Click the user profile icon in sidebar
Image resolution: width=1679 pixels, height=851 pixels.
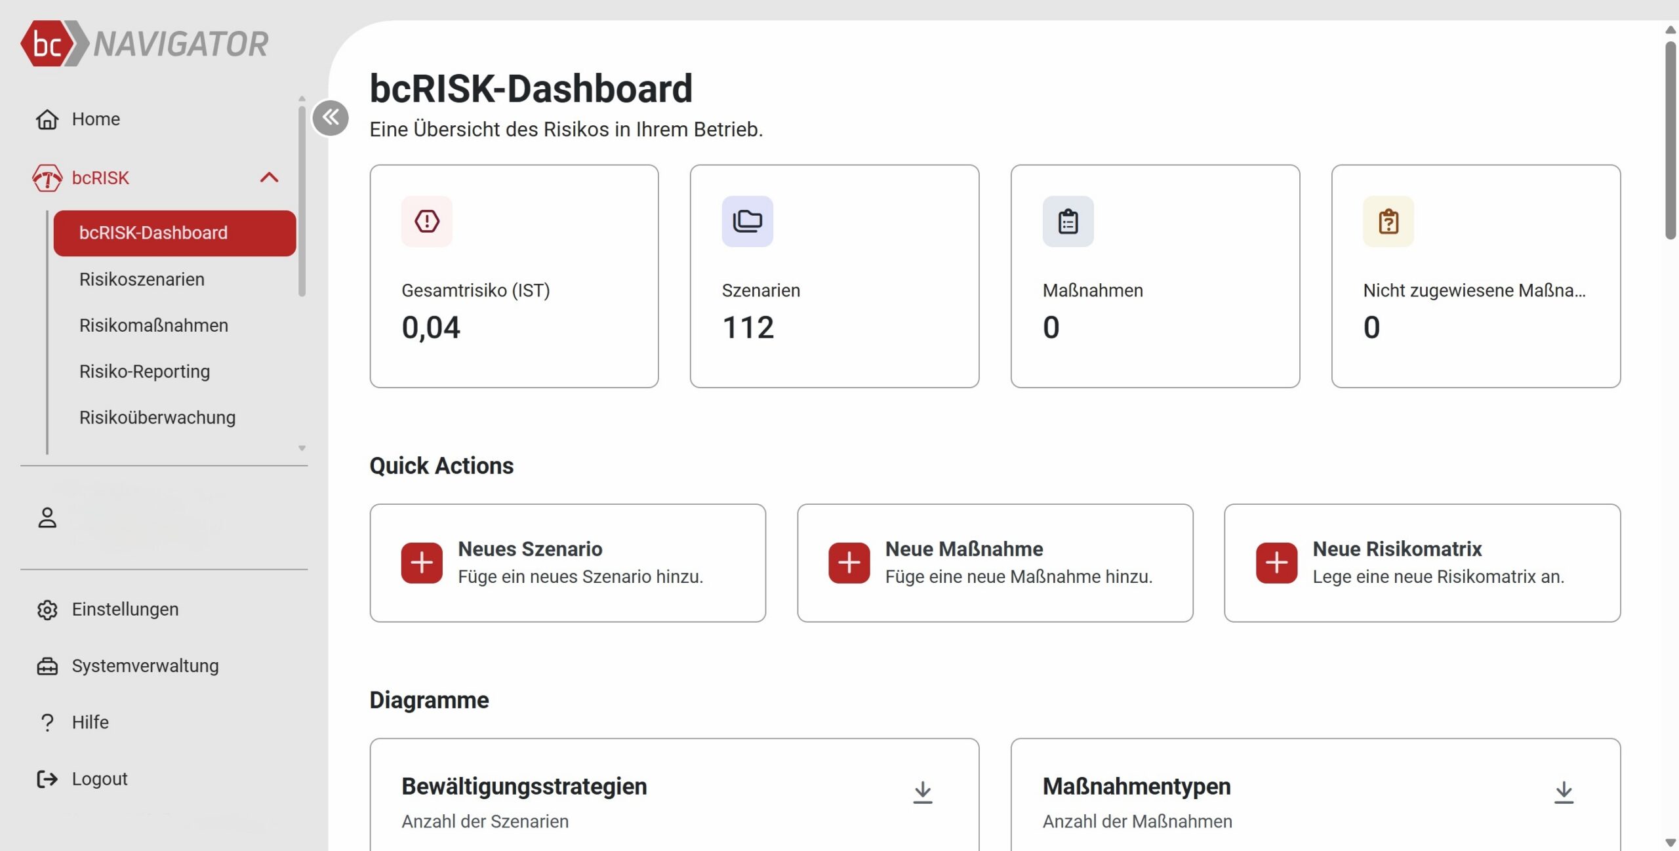(47, 518)
